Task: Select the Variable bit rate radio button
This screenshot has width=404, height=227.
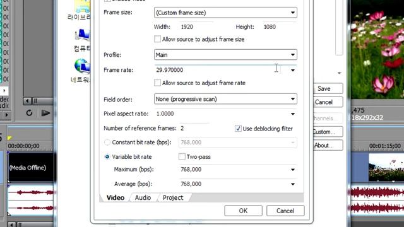Action: (x=107, y=157)
